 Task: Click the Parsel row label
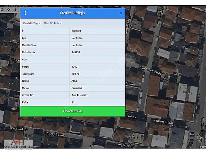click(x=26, y=66)
